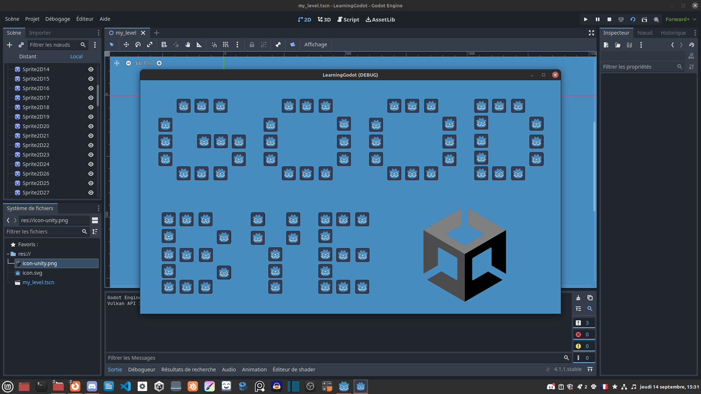Activate the Pan view tool
The height and width of the screenshot is (394, 701).
tap(187, 45)
